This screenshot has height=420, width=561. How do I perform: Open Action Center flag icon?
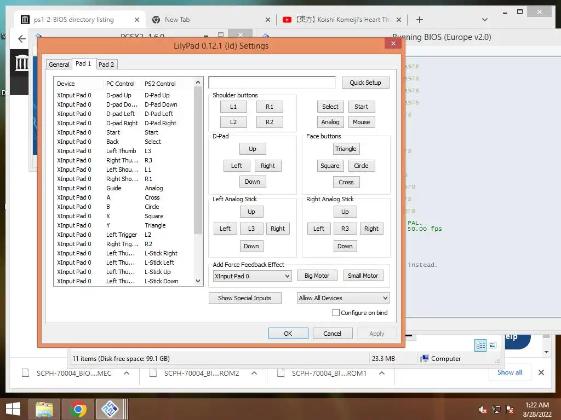point(510,410)
